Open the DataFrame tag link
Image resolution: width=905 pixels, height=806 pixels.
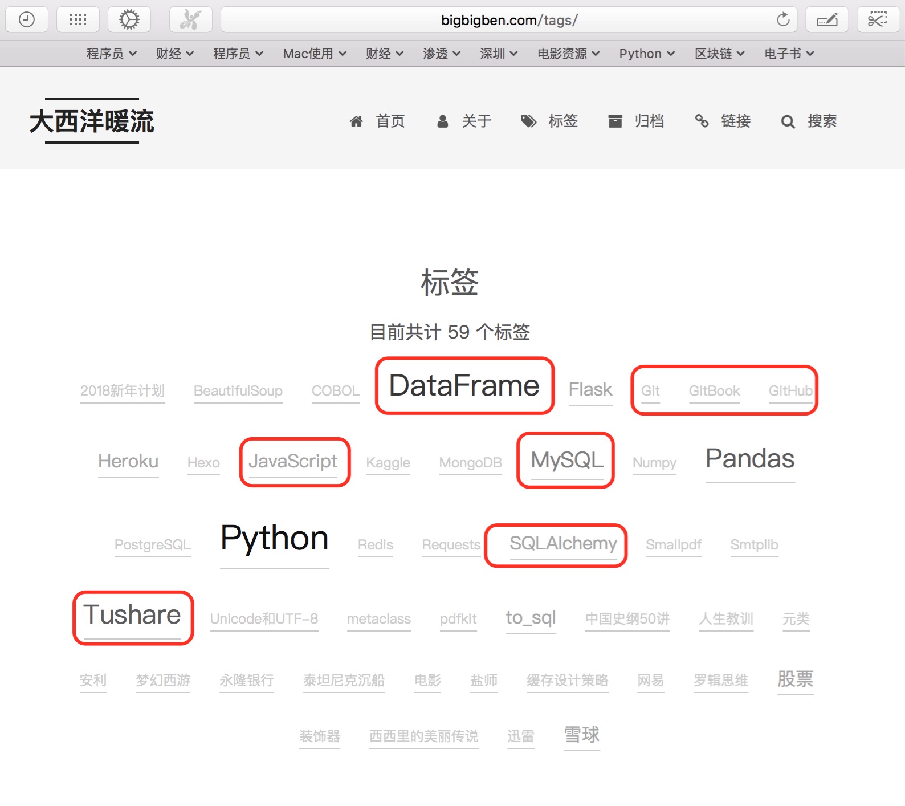(x=464, y=386)
